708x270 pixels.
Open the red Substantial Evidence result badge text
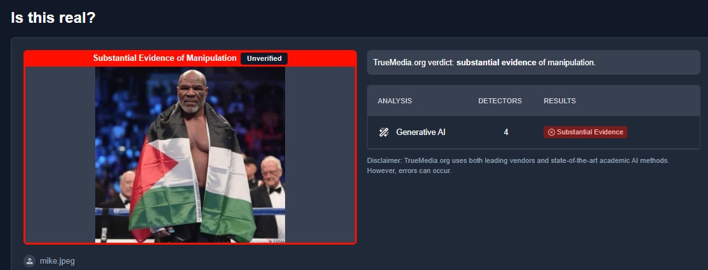590,132
